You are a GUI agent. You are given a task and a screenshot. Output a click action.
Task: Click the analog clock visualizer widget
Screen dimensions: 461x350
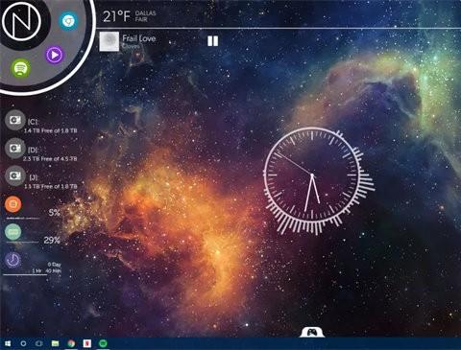(x=312, y=175)
